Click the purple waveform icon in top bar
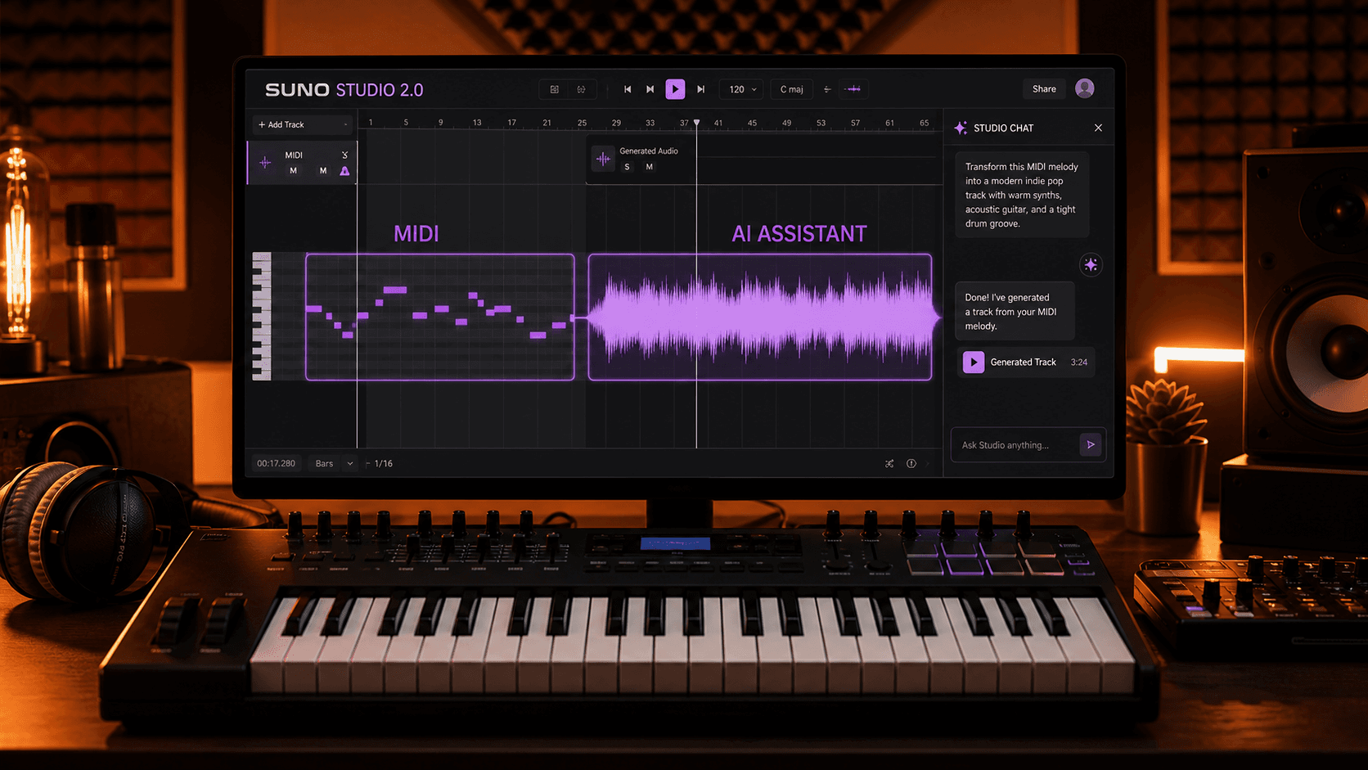This screenshot has width=1368, height=770. 853,89
